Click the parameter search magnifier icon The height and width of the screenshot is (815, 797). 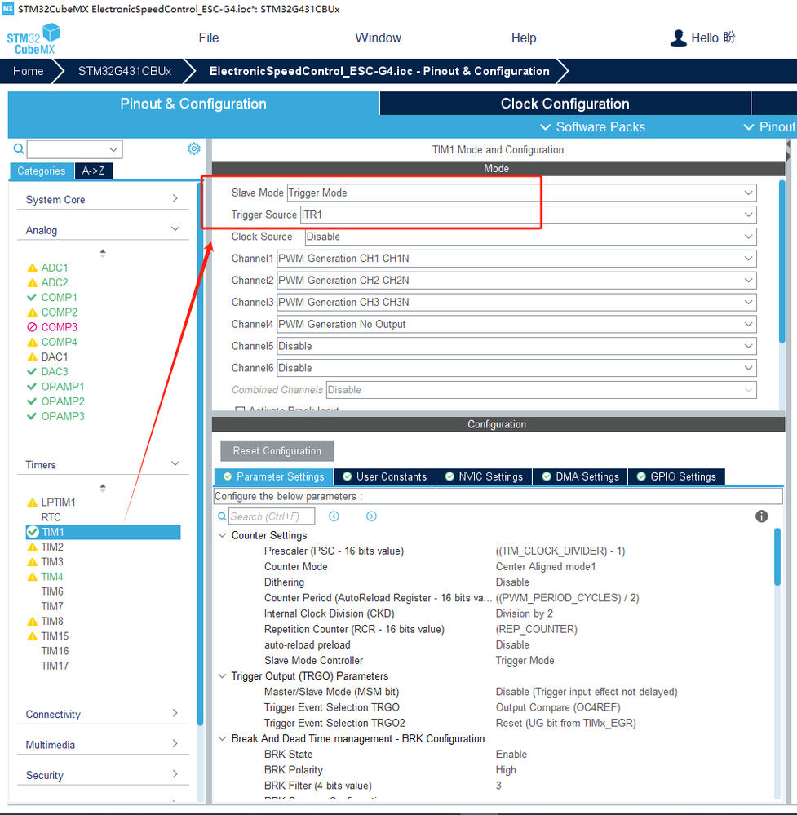click(222, 516)
